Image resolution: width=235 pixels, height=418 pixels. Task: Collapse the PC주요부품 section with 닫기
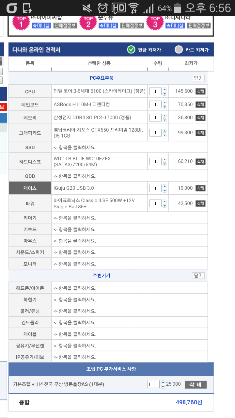click(x=198, y=78)
